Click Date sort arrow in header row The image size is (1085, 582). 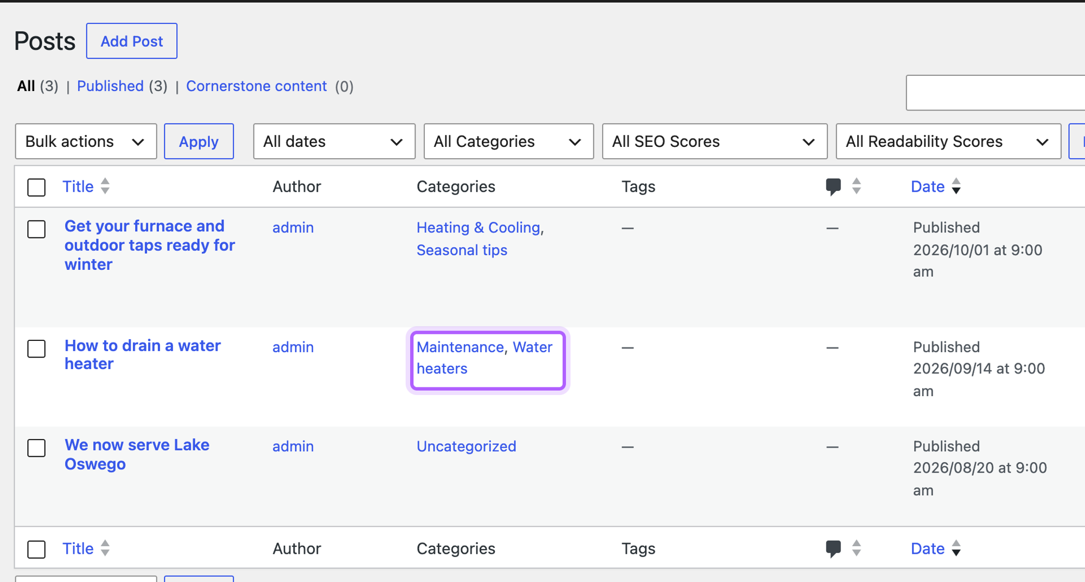956,186
